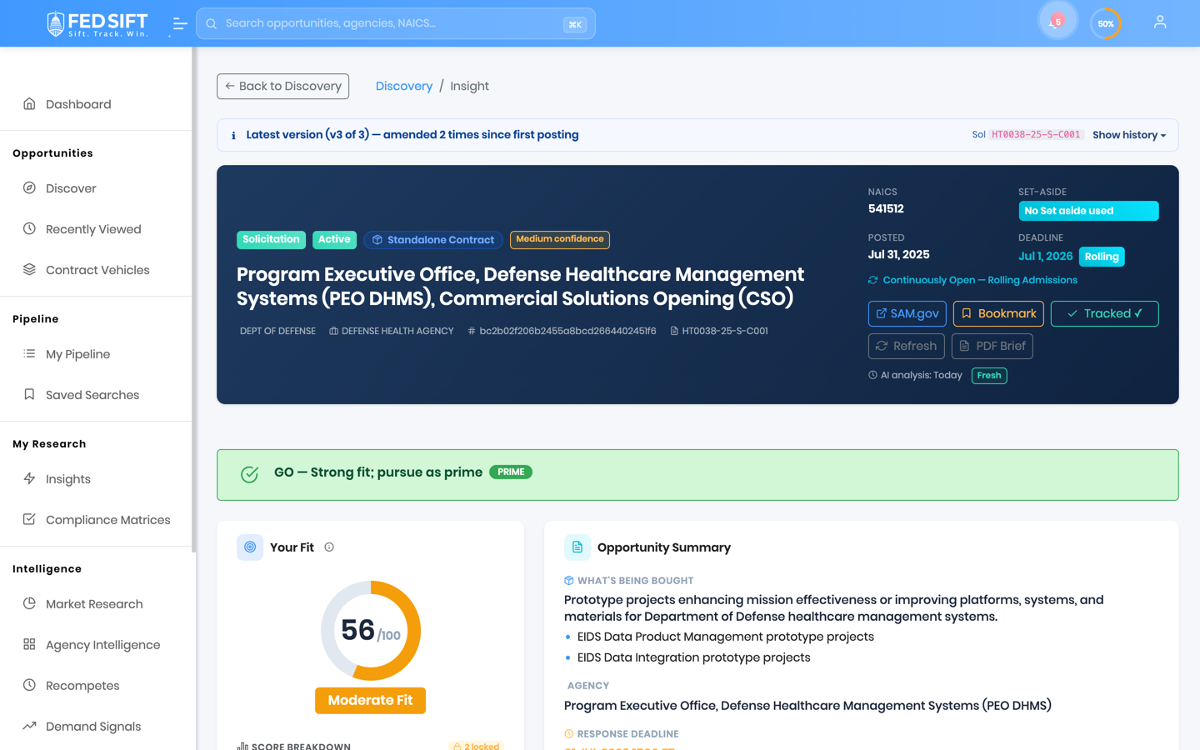Follow the Discovery breadcrumb link
The height and width of the screenshot is (750, 1200).
(x=404, y=86)
